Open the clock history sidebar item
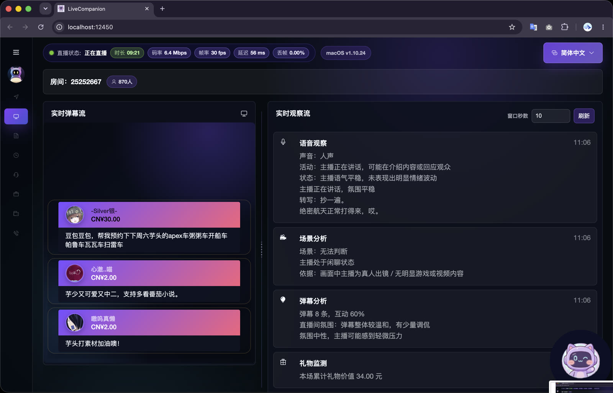The width and height of the screenshot is (613, 393). (16, 155)
